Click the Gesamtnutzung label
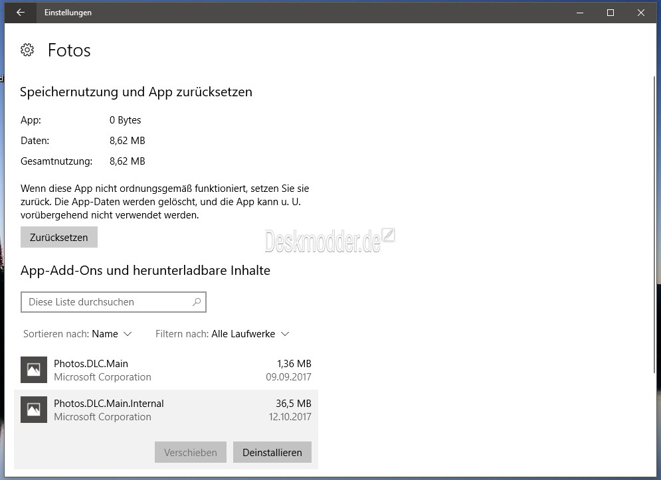661x480 pixels. pyautogui.click(x=56, y=161)
